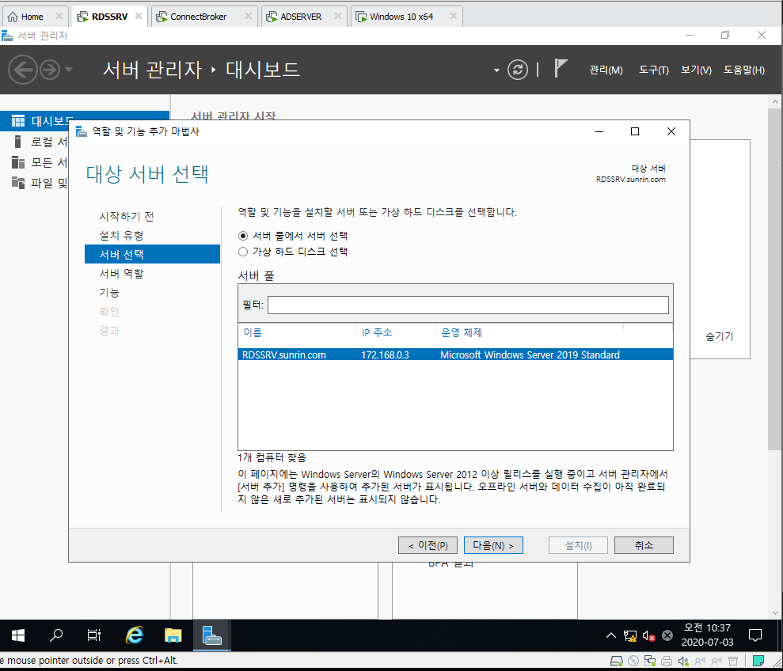Image resolution: width=783 pixels, height=671 pixels.
Task: Click the VMware hard disk status icon
Action: pos(617,662)
